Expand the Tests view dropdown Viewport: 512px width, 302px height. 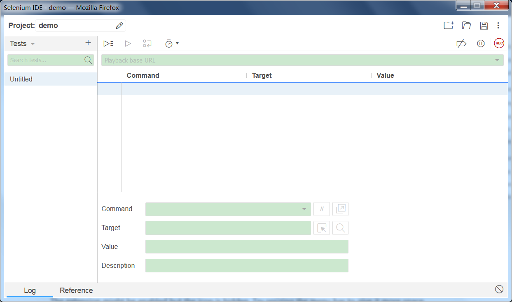click(33, 44)
